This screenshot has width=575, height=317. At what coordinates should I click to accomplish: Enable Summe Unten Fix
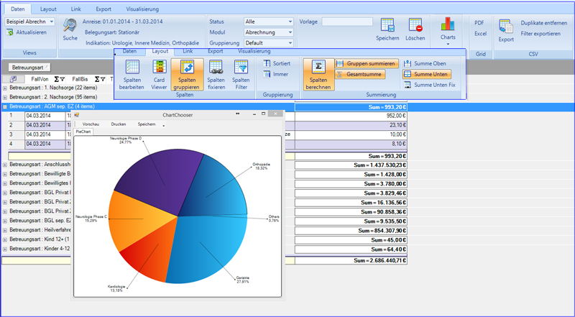429,85
